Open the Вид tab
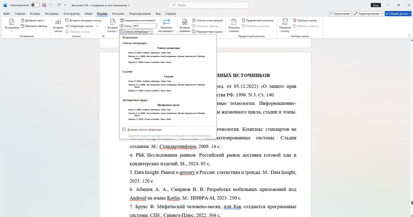 (158, 14)
